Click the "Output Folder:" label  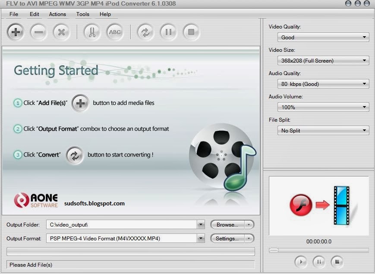click(23, 225)
